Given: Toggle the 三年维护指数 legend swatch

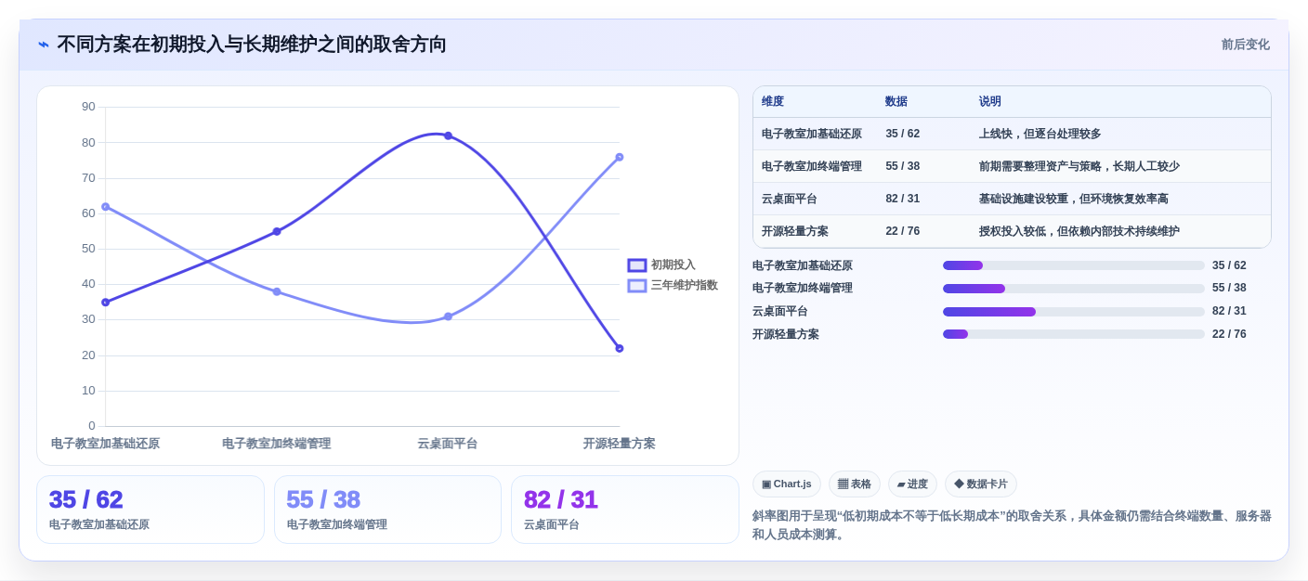Looking at the screenshot, I should (637, 286).
